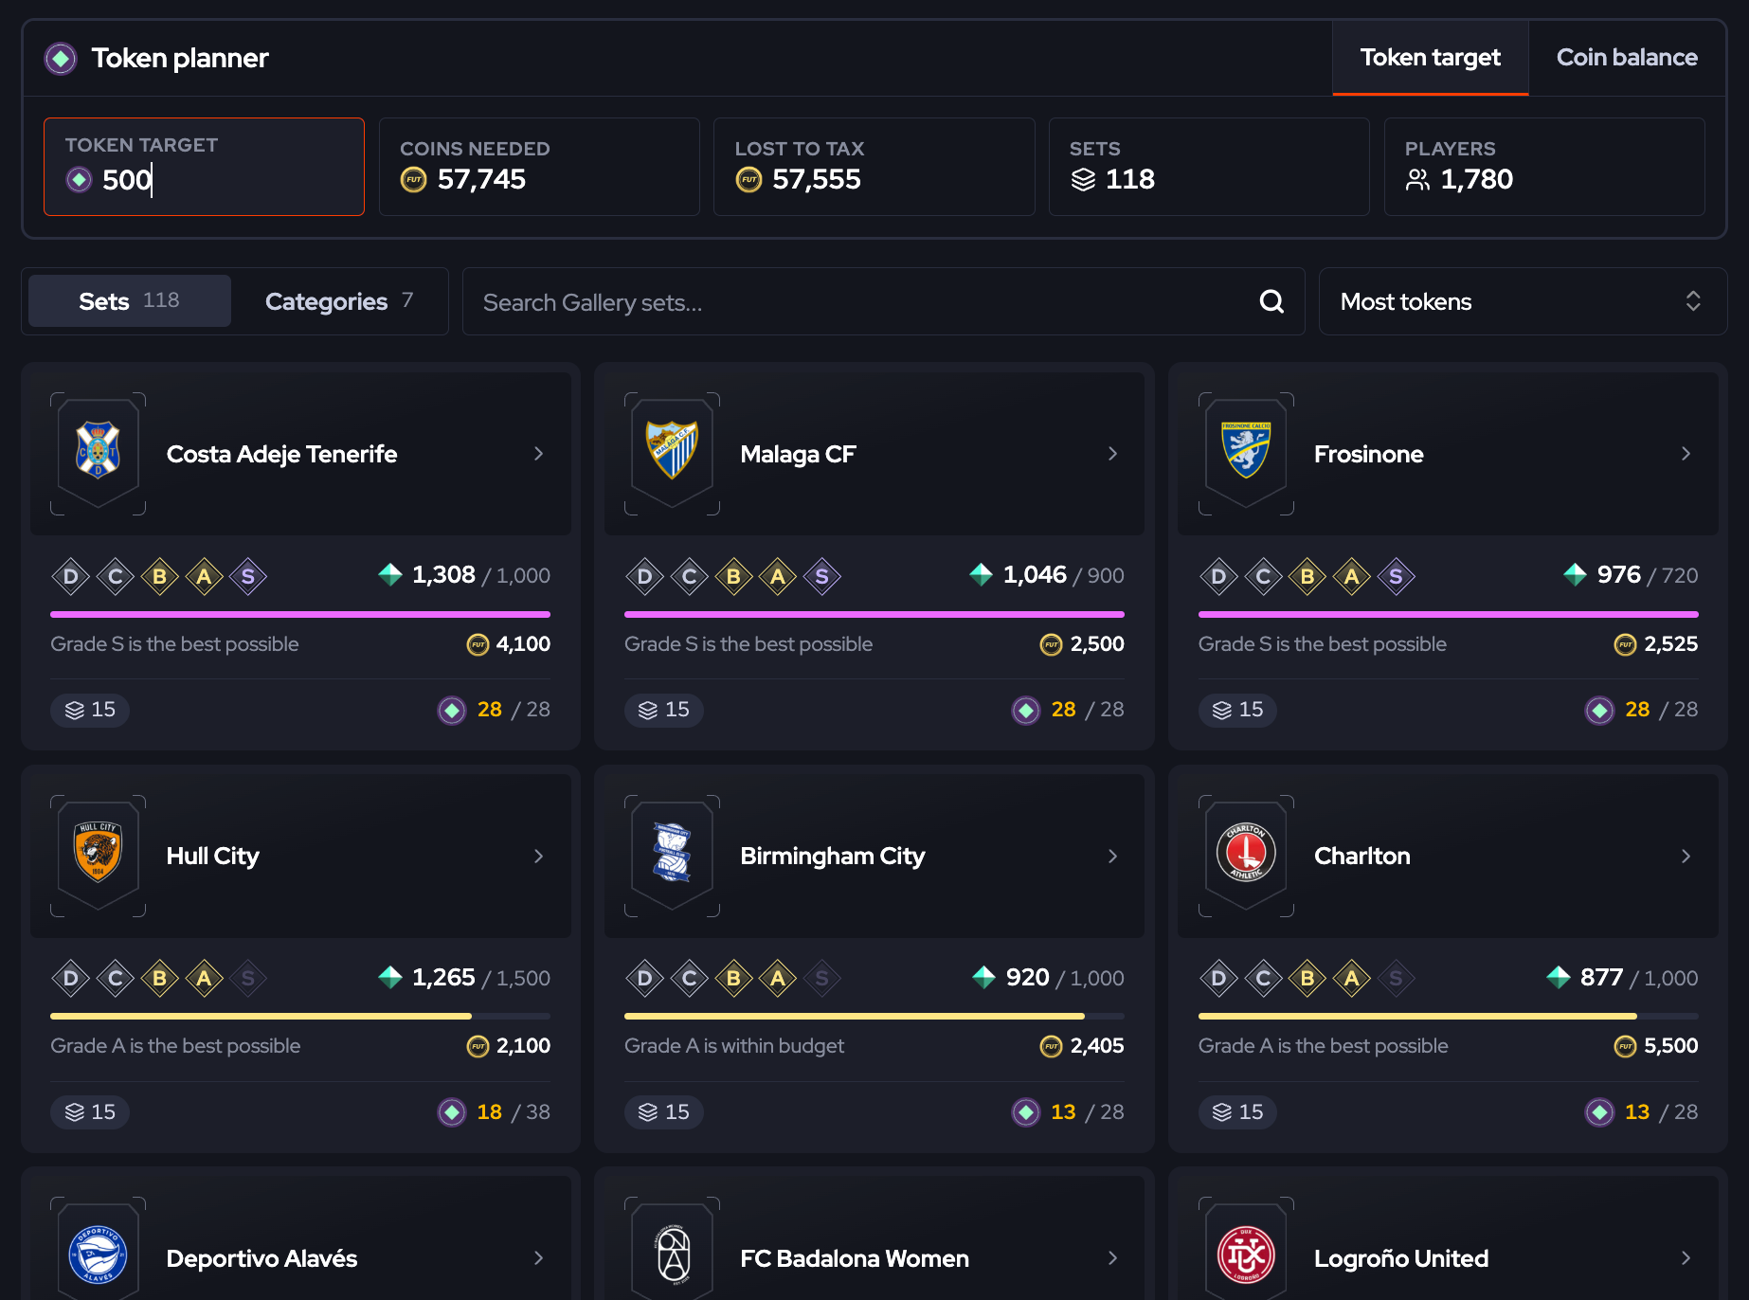The width and height of the screenshot is (1749, 1300).
Task: Open the FC Badalona Women set title
Action: tap(854, 1258)
